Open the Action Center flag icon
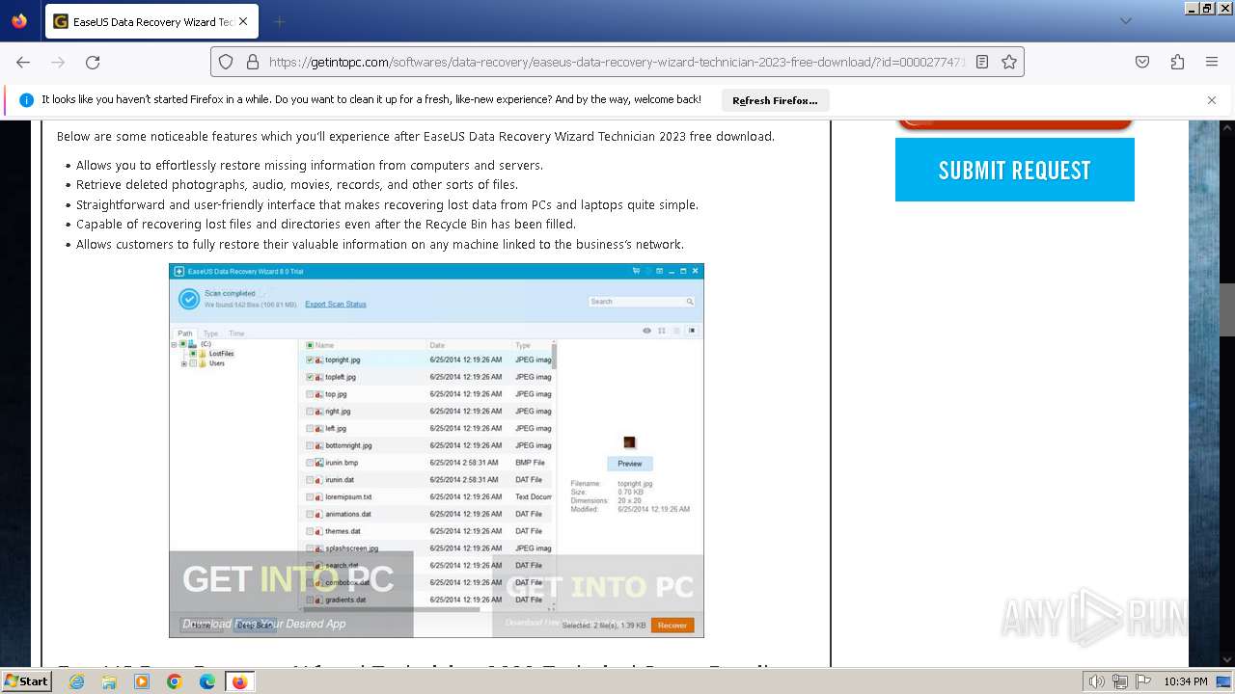 tap(1142, 681)
